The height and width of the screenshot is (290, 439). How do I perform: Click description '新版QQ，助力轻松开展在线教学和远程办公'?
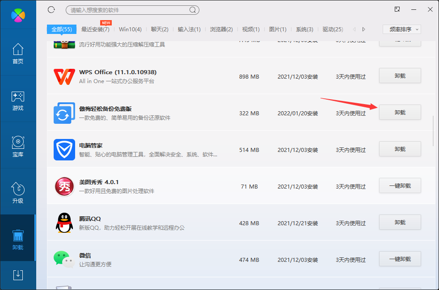point(132,228)
